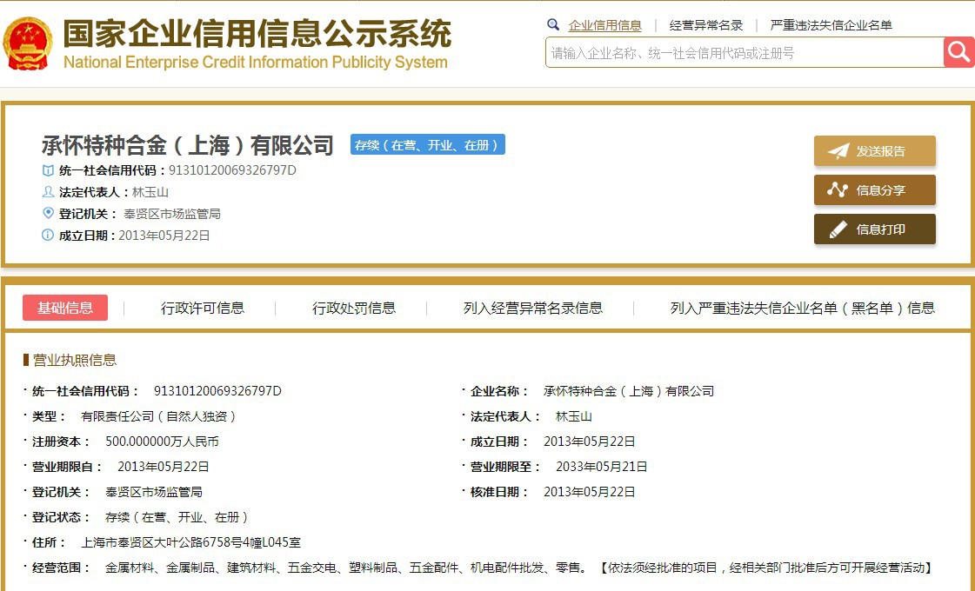The height and width of the screenshot is (591, 975).
Task: Click the clock icon beside 成立日期
Action: coord(48,235)
